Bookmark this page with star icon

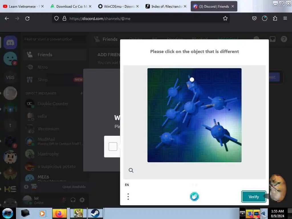coord(225,18)
